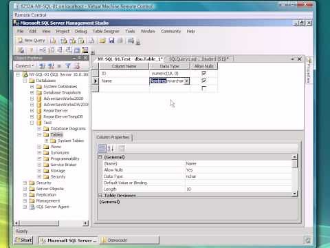Expand the System Databases folder
This screenshot has height=248, width=330.
32,87
